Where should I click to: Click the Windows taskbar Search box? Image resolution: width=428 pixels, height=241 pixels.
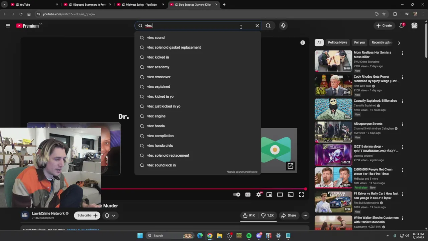(170, 236)
